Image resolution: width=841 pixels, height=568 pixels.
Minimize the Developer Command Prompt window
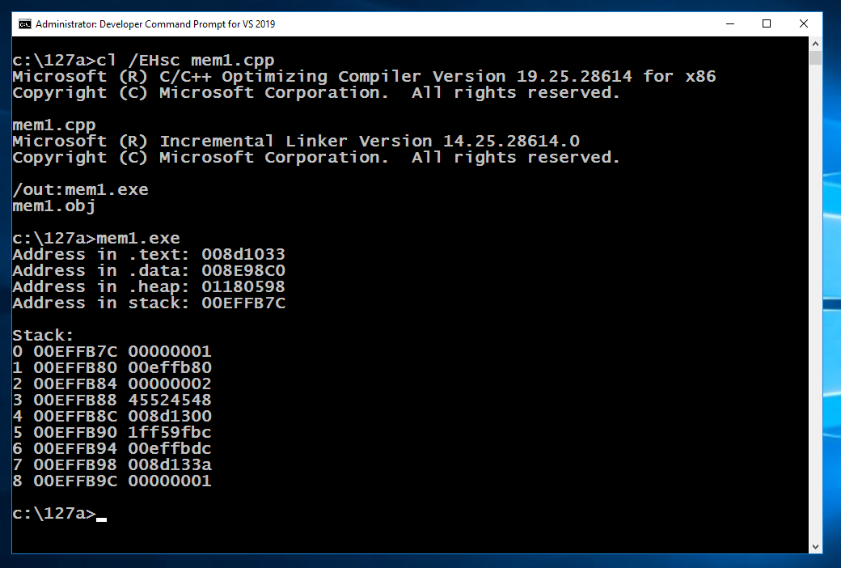(x=729, y=24)
